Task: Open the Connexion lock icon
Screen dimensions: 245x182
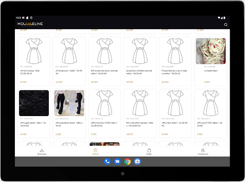Action: point(203,151)
